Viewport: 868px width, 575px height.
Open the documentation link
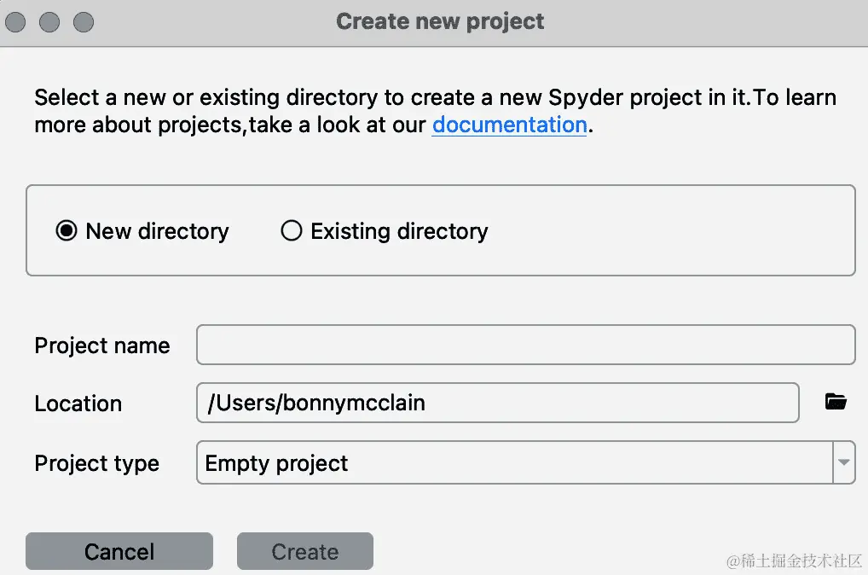pyautogui.click(x=509, y=125)
